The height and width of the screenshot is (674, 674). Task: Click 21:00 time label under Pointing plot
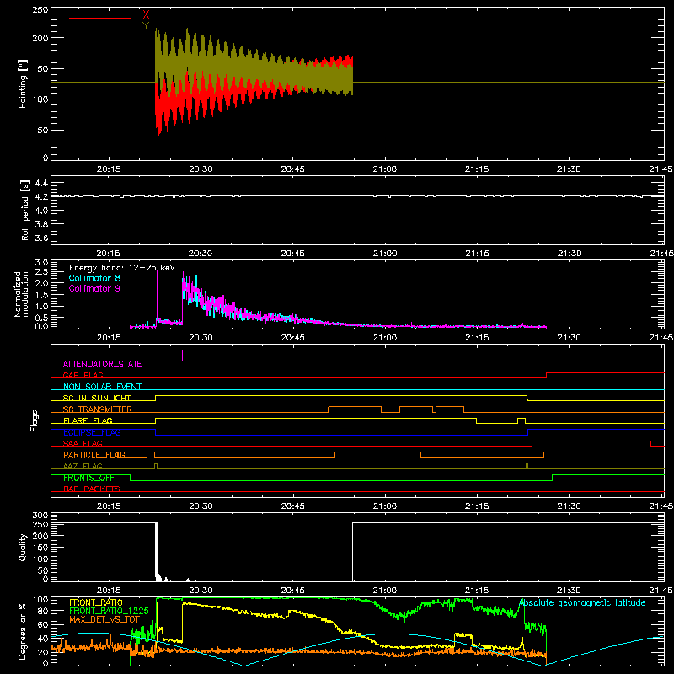point(385,169)
